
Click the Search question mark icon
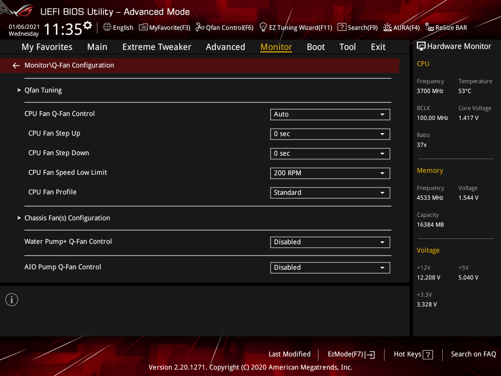[x=342, y=27]
